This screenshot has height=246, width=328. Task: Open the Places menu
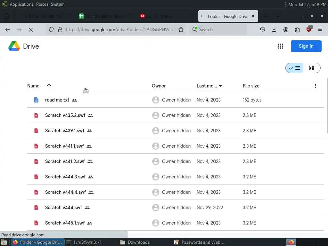pos(42,4)
